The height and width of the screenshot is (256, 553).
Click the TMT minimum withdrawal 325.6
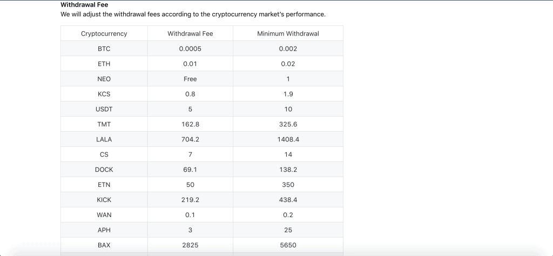click(288, 124)
